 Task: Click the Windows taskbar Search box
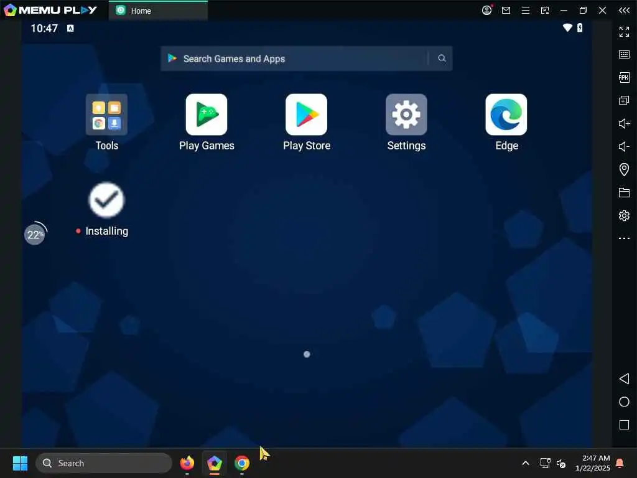104,463
